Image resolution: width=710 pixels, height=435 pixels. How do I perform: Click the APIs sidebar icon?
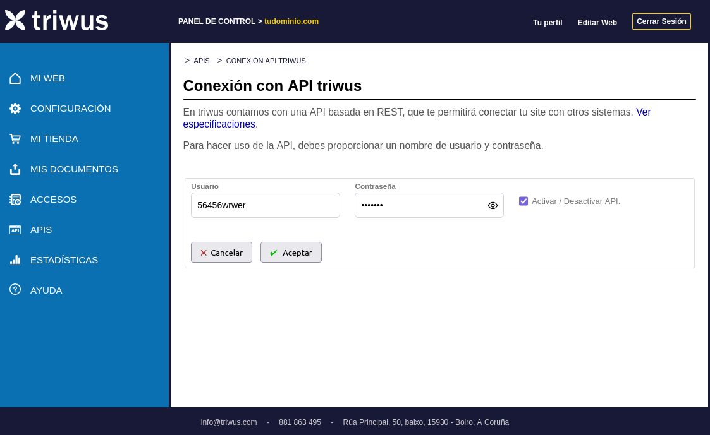coord(15,230)
